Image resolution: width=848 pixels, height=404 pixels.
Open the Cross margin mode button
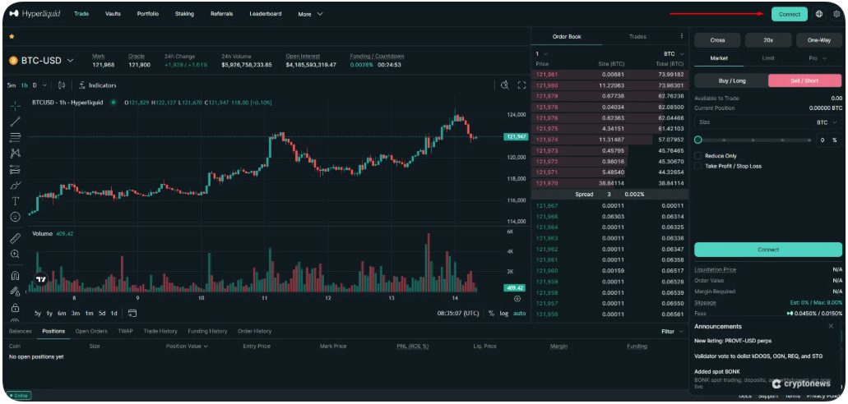[718, 40]
